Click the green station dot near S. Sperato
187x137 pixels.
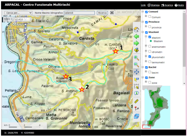[x=42, y=27]
